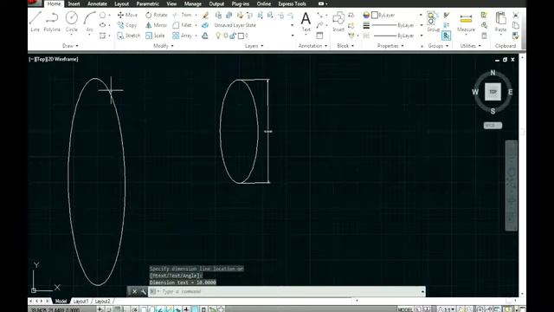Switch to the Layout2 tab
This screenshot has width=554, height=312.
[102, 302]
